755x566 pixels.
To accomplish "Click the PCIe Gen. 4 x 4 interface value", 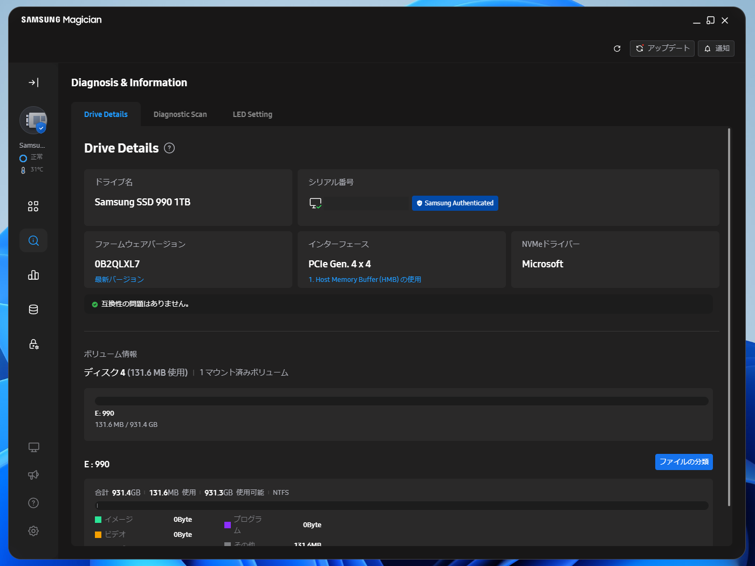I will (340, 264).
